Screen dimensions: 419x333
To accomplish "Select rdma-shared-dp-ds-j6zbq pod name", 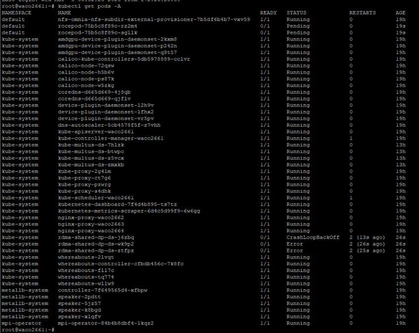I will pos(96,237).
